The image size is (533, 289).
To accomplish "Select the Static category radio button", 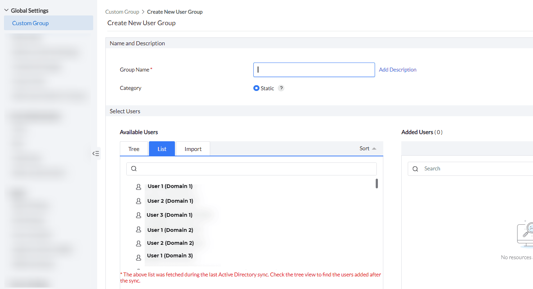I will pos(256,88).
